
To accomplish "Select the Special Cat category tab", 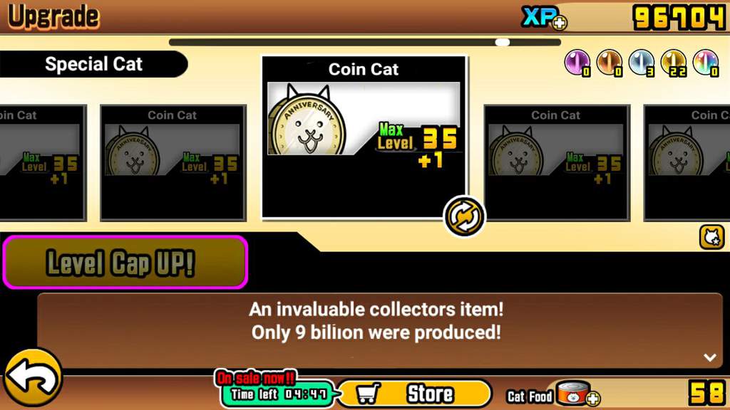I will 93,64.
